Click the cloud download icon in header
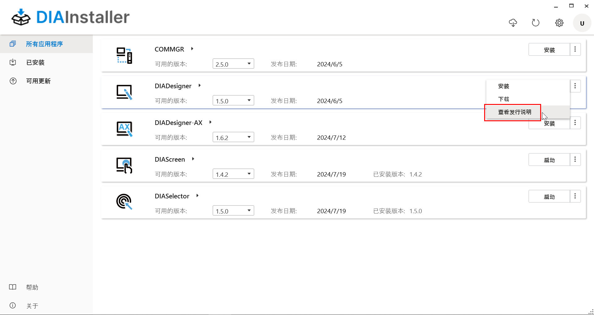The width and height of the screenshot is (594, 315). click(513, 23)
